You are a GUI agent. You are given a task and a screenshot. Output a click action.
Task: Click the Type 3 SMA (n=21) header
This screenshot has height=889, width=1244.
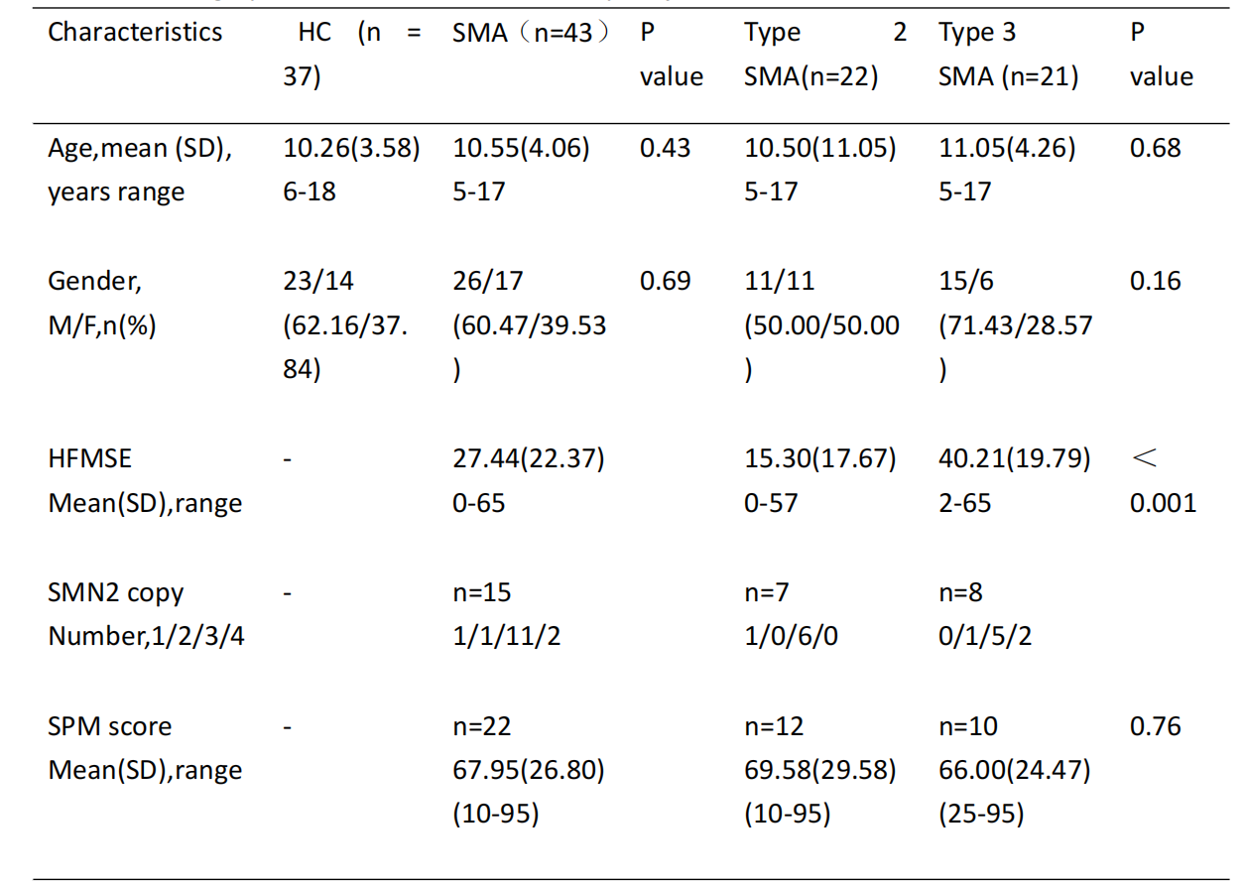(1008, 55)
